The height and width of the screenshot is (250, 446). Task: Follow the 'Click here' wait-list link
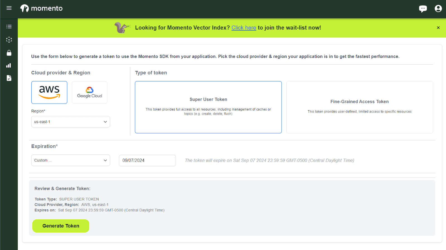(244, 28)
